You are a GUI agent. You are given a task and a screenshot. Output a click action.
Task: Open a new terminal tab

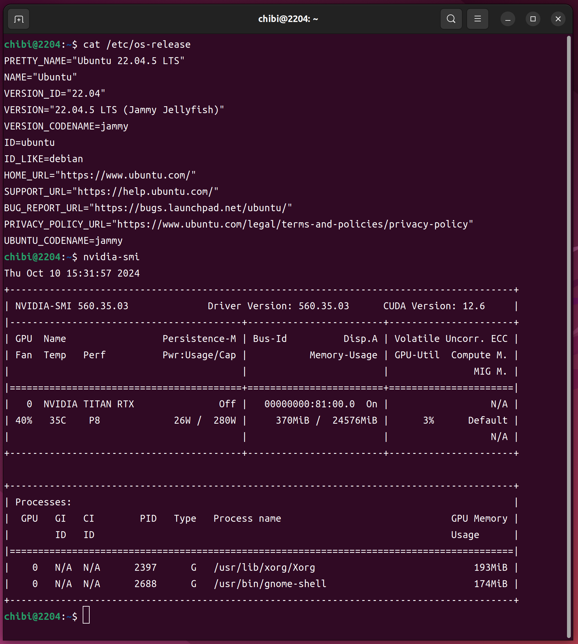tap(19, 19)
